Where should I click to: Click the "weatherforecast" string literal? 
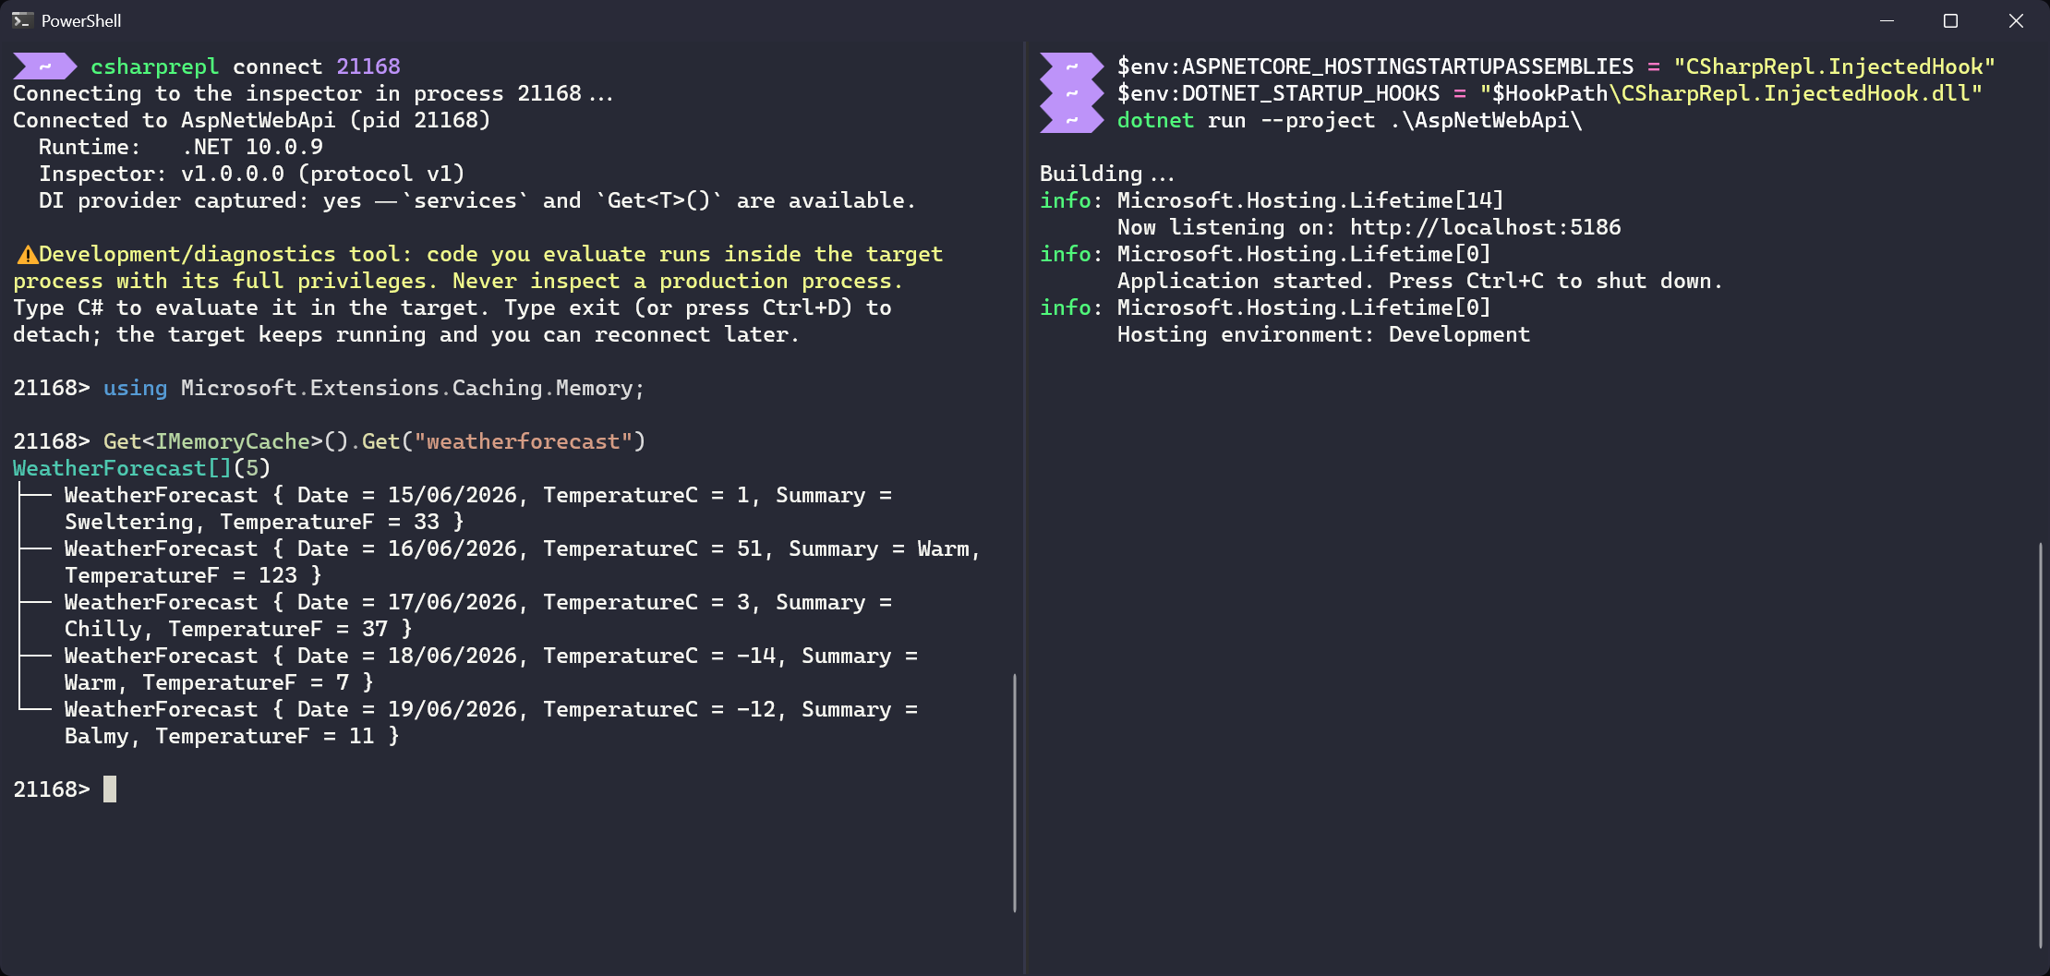coord(523,441)
